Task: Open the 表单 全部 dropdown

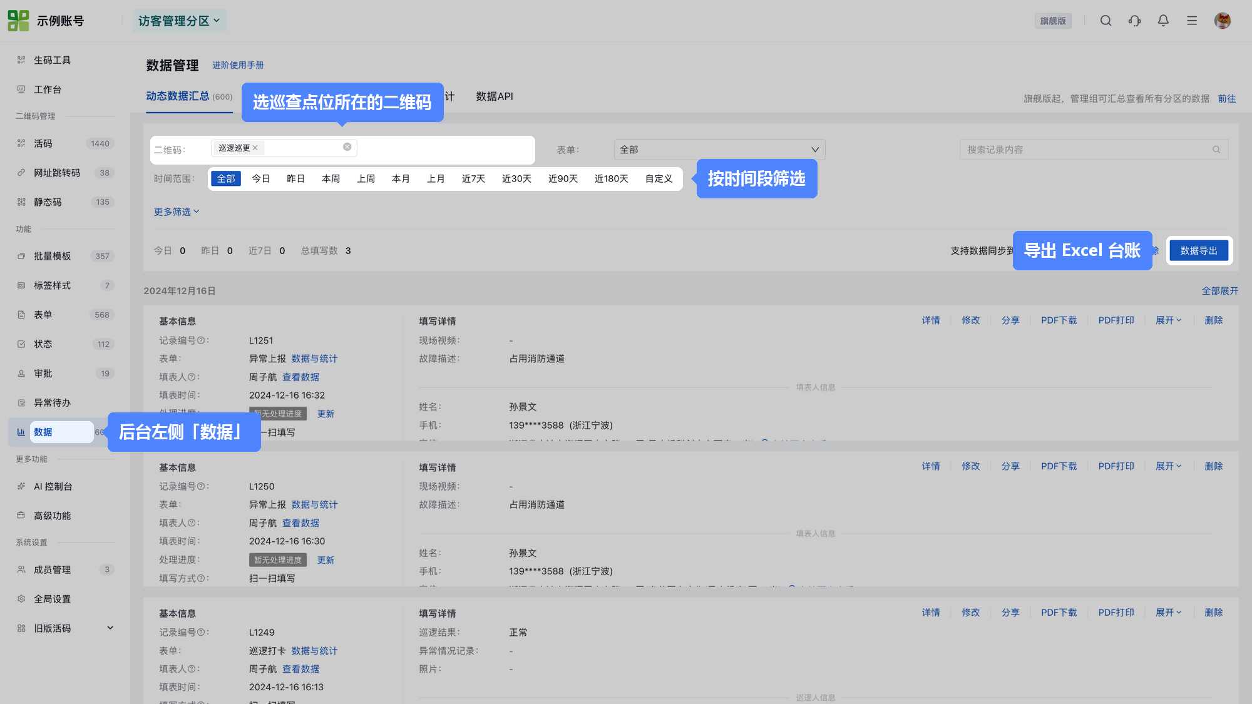Action: click(x=719, y=150)
